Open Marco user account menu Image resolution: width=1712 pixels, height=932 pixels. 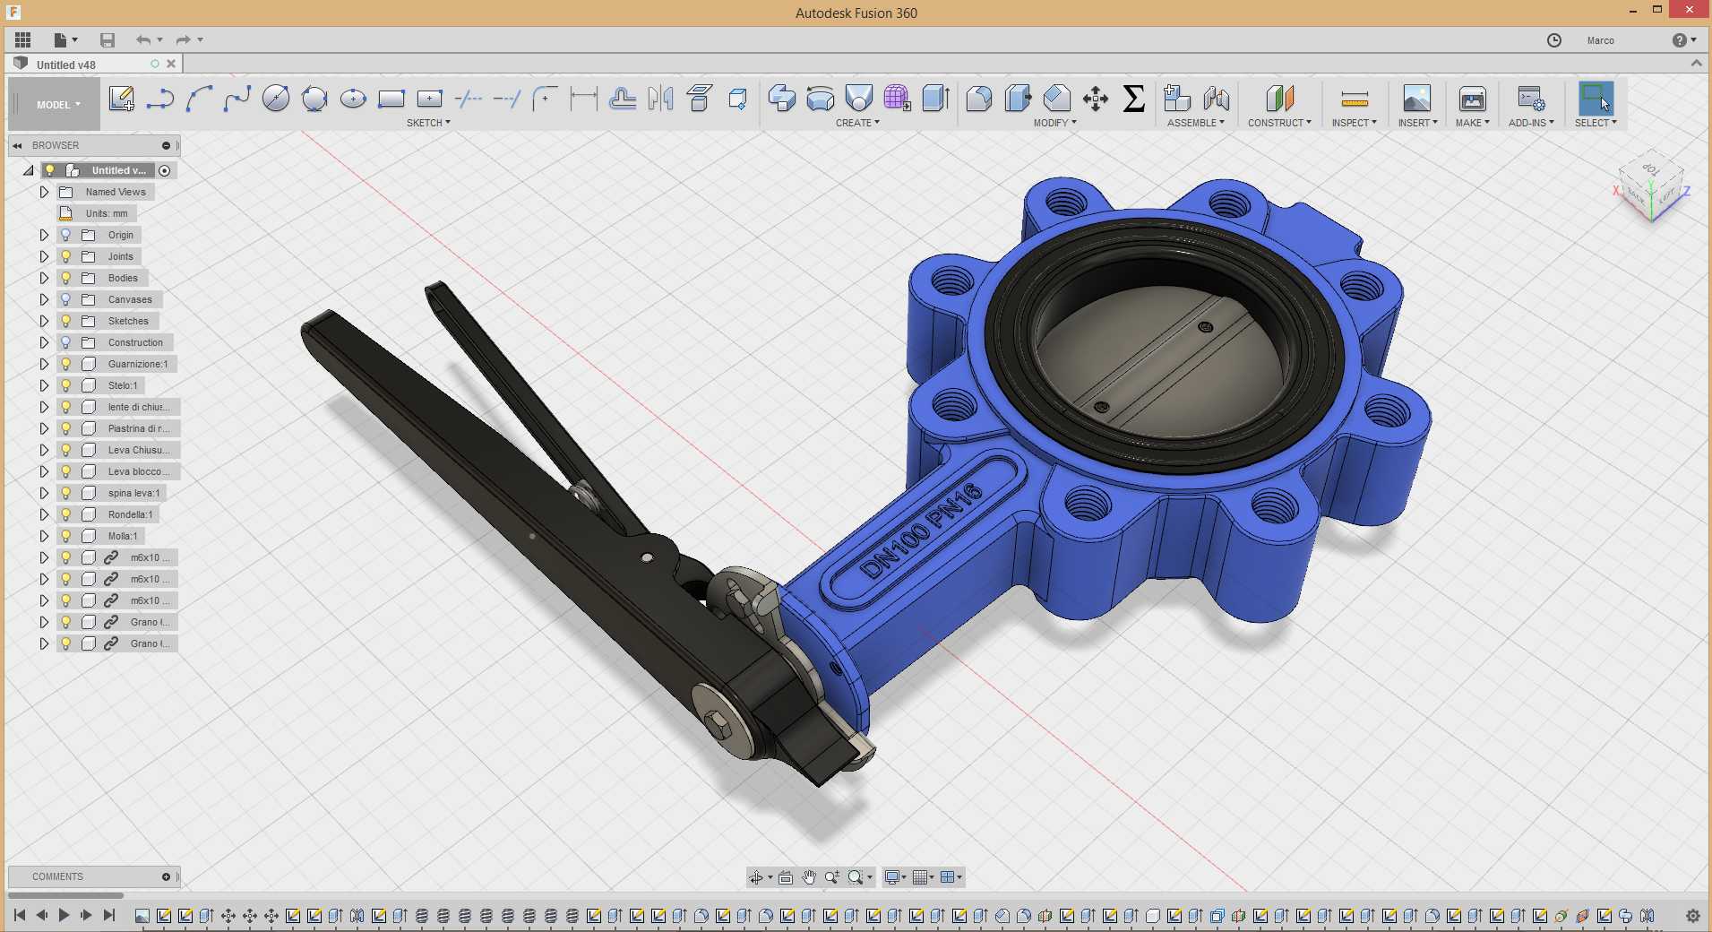(1600, 40)
